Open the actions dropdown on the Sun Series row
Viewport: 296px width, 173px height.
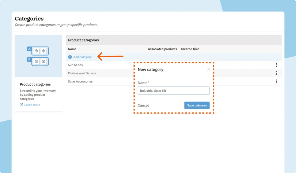(x=276, y=65)
